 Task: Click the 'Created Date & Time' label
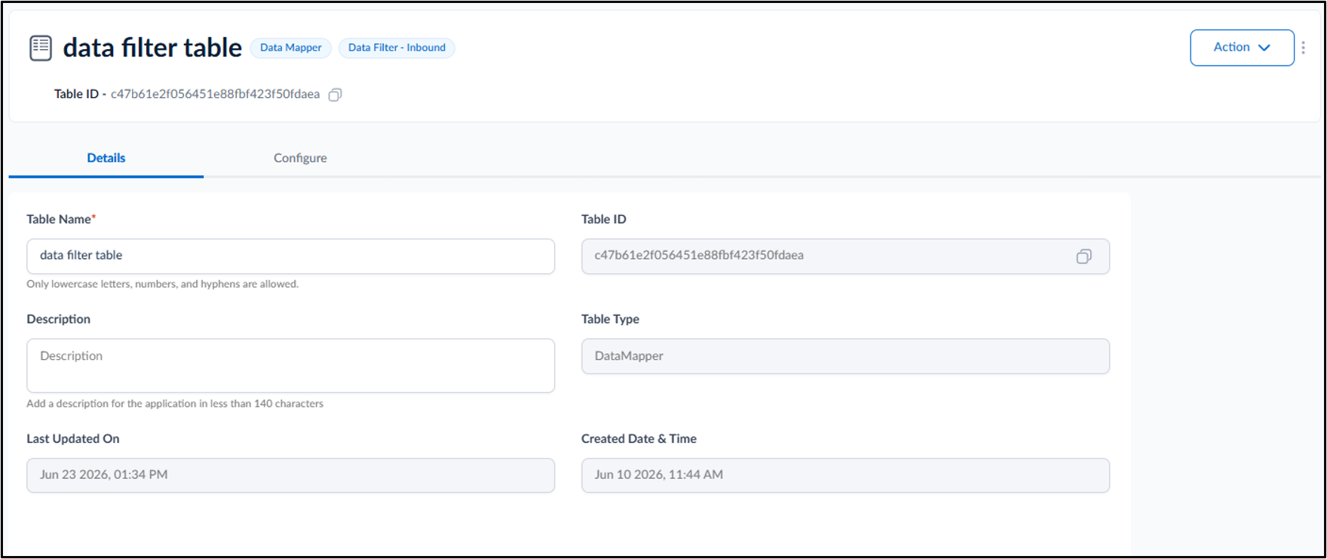(x=639, y=438)
